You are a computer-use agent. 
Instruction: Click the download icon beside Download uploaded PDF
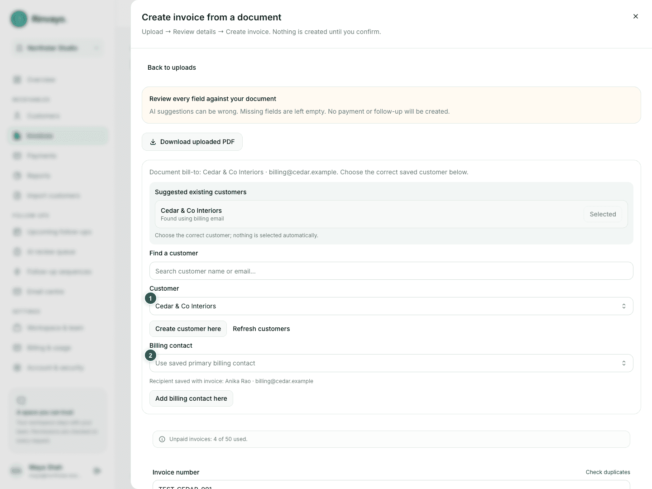pyautogui.click(x=153, y=142)
